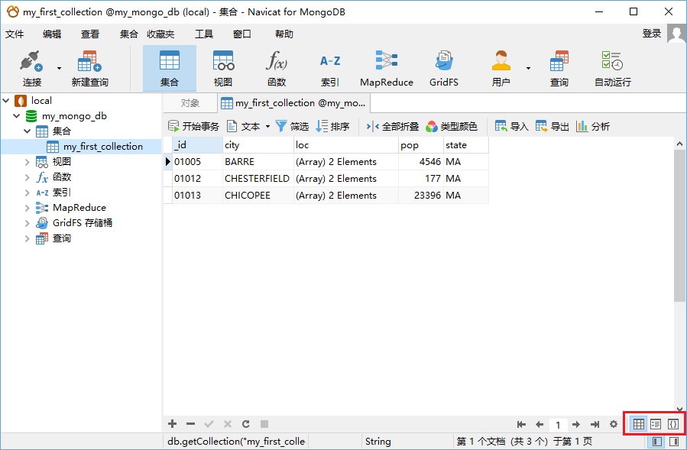Image resolution: width=687 pixels, height=450 pixels.
Task: Switch to JSON view mode
Action: (673, 424)
